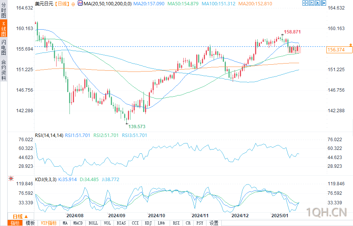Click the circled plus next to 日线
353x226 pixels.
[x=73, y=4]
